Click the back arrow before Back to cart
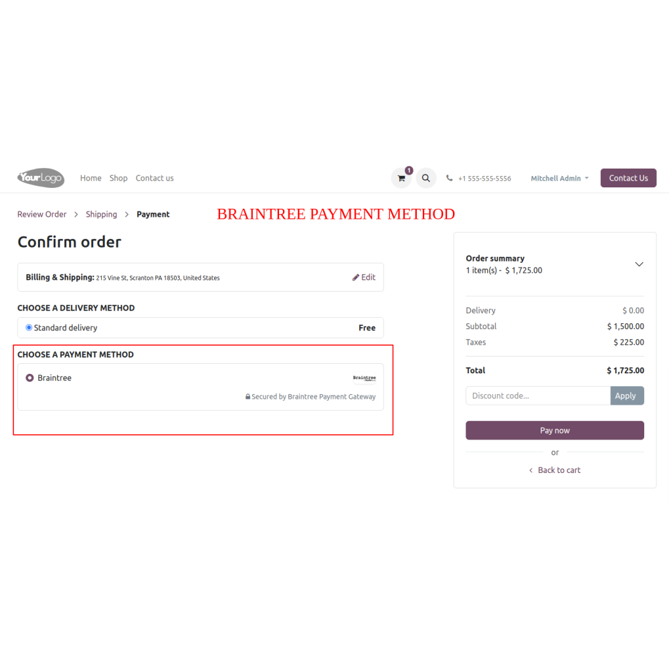The image size is (669, 669). coord(531,470)
